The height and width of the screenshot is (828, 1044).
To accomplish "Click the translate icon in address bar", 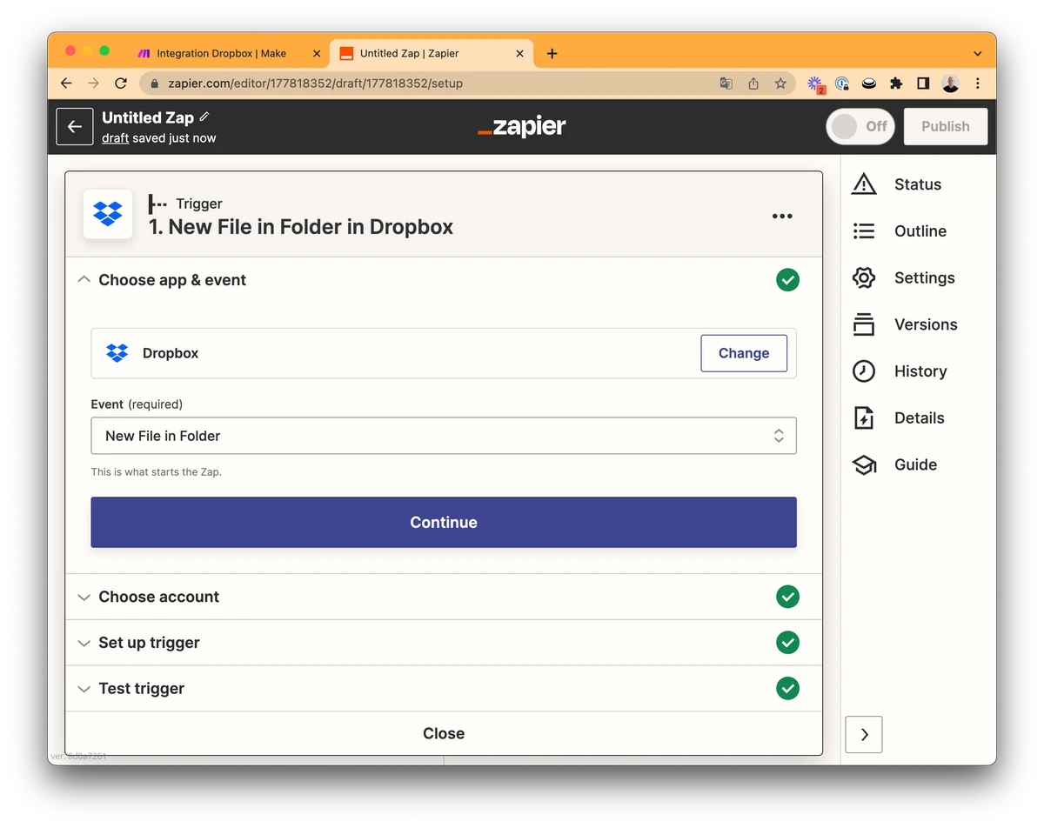I will pyautogui.click(x=726, y=83).
